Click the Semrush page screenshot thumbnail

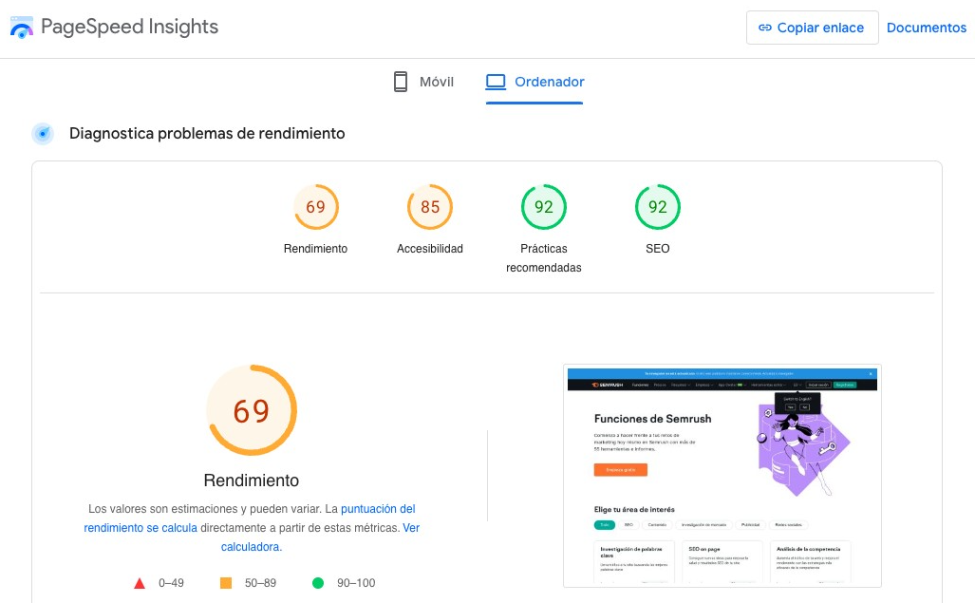tap(722, 475)
